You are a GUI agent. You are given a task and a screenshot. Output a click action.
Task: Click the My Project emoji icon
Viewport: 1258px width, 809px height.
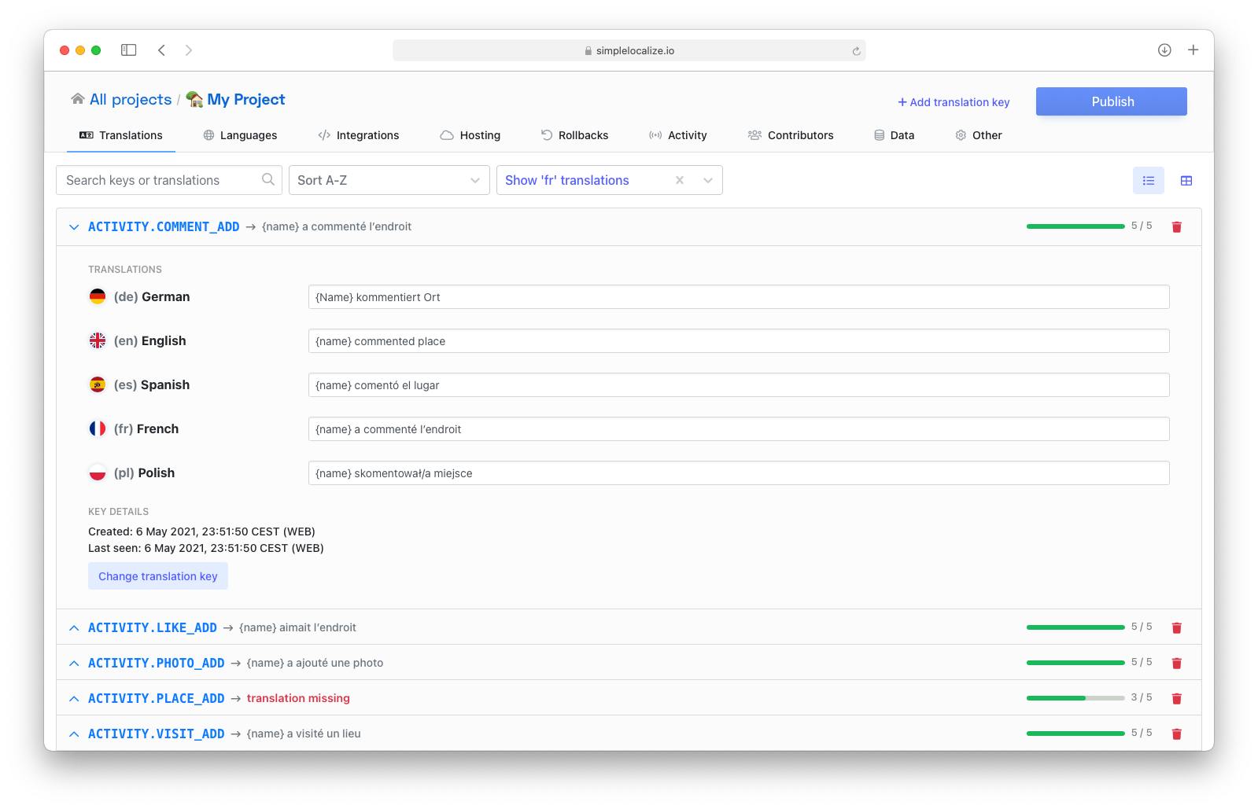tap(194, 100)
